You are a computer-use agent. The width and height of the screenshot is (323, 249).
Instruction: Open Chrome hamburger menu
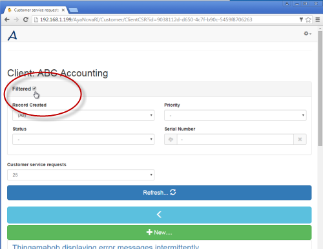point(318,19)
